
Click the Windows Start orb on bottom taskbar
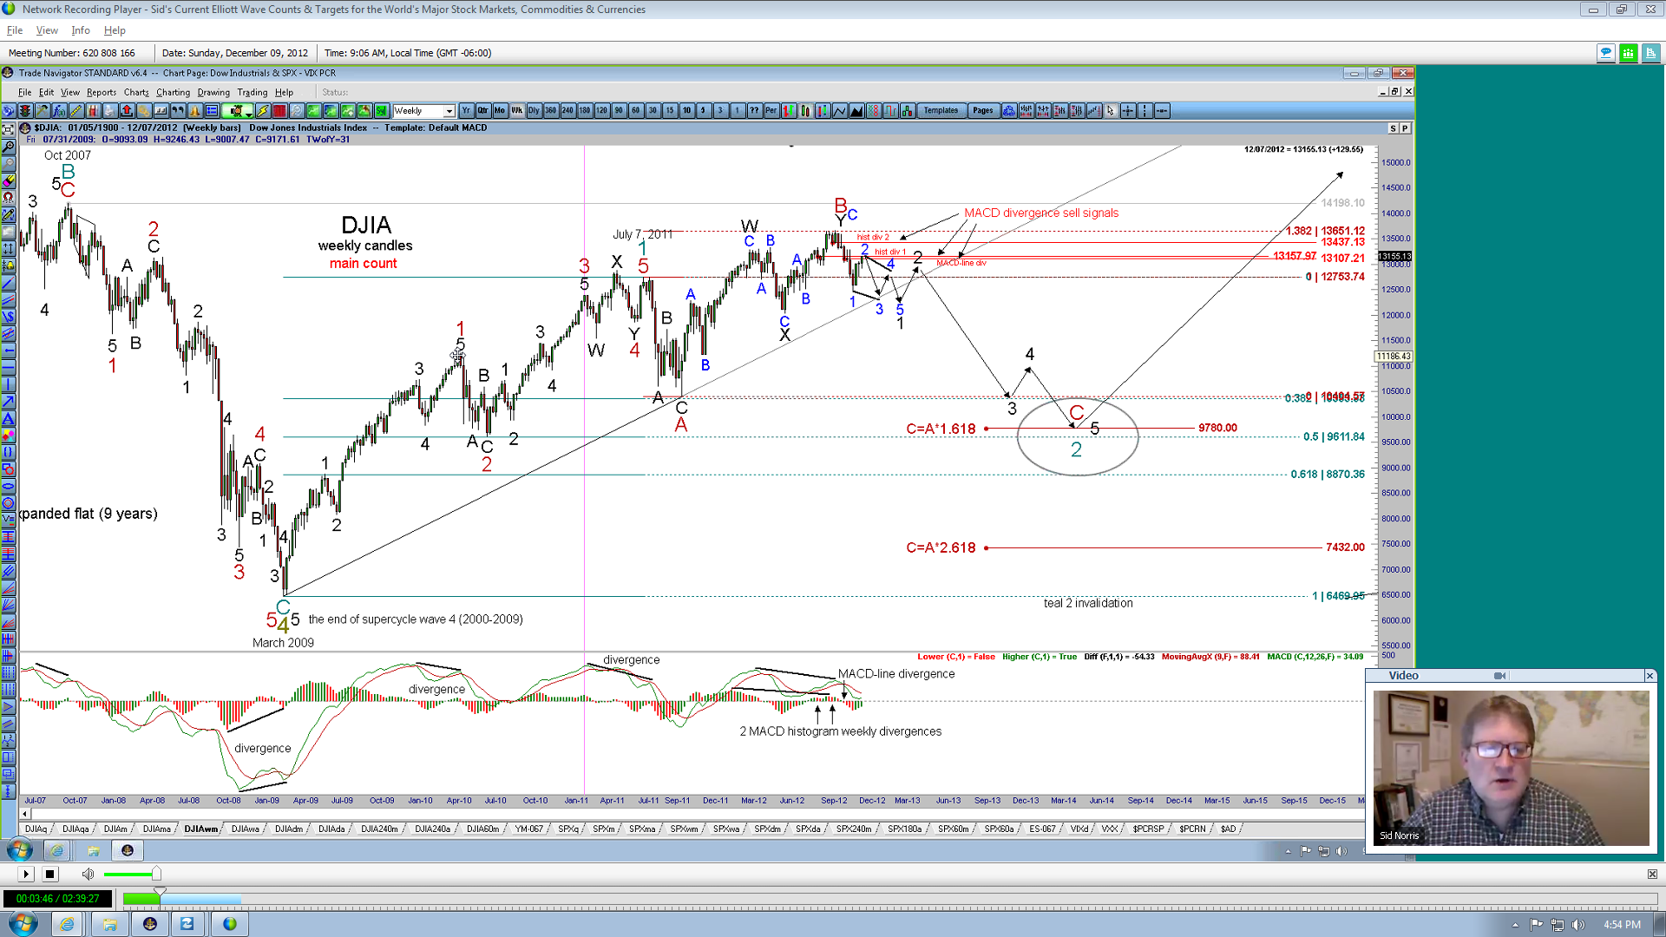[x=23, y=923]
